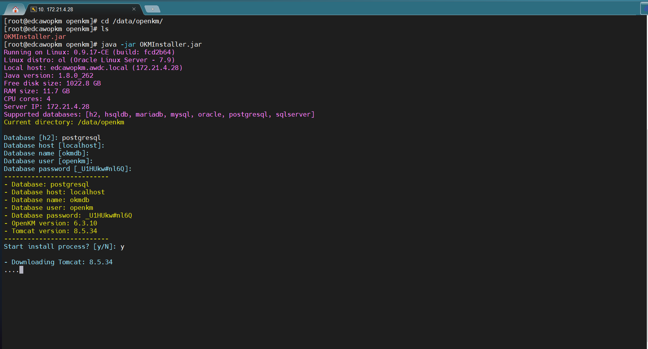Image resolution: width=648 pixels, height=349 pixels.
Task: Click the '- Database host: localhost' summary line
Action: click(54, 192)
